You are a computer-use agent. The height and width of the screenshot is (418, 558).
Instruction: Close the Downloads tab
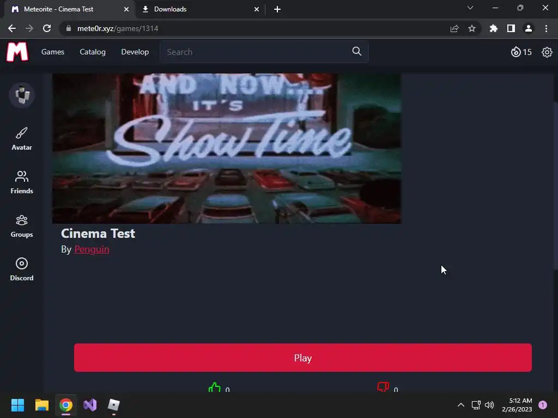point(257,9)
